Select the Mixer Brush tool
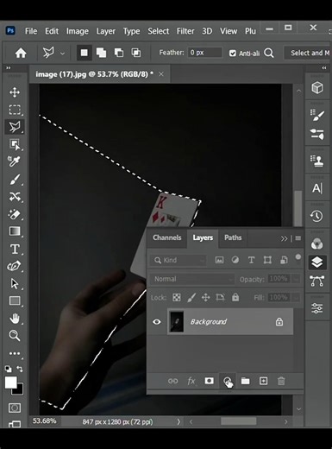The width and height of the screenshot is (332, 449). pyautogui.click(x=15, y=197)
